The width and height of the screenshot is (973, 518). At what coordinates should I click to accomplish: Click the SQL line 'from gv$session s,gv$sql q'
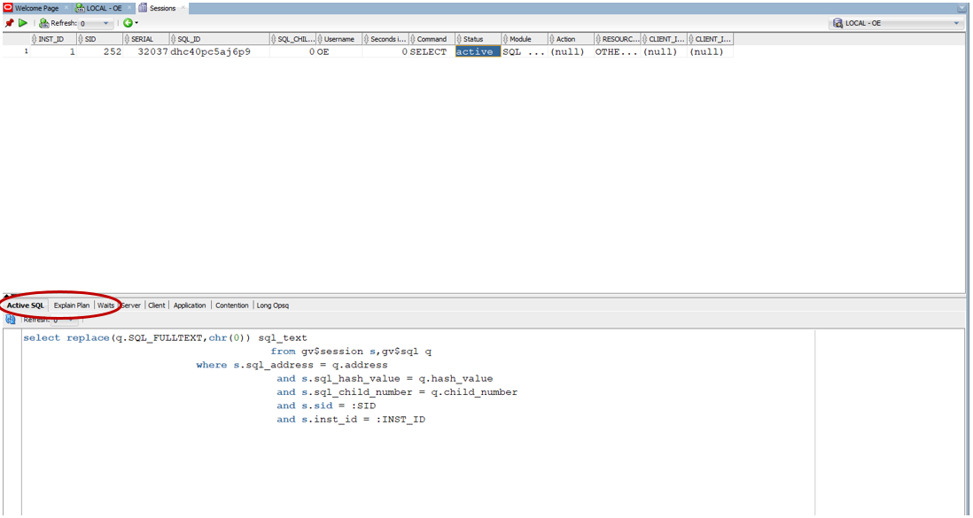click(x=351, y=352)
